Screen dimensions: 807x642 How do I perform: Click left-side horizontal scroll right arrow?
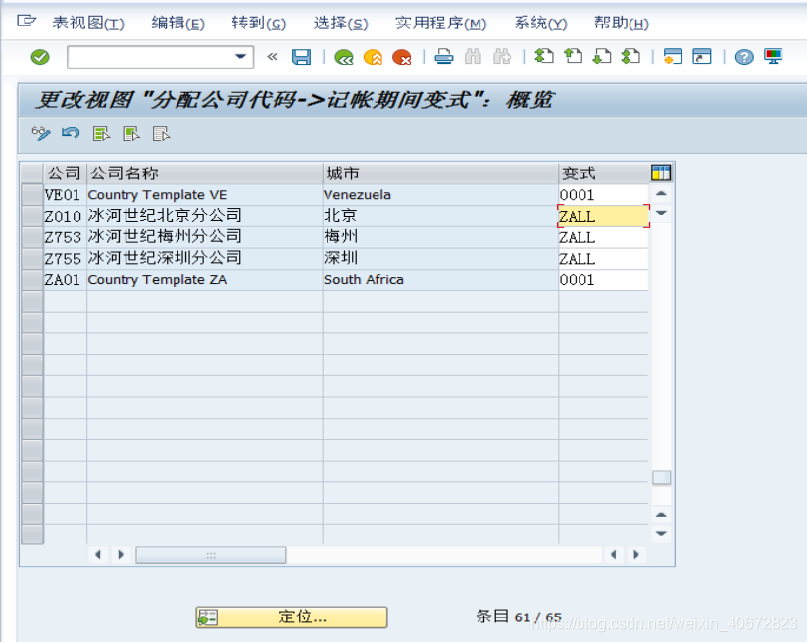pyautogui.click(x=121, y=554)
